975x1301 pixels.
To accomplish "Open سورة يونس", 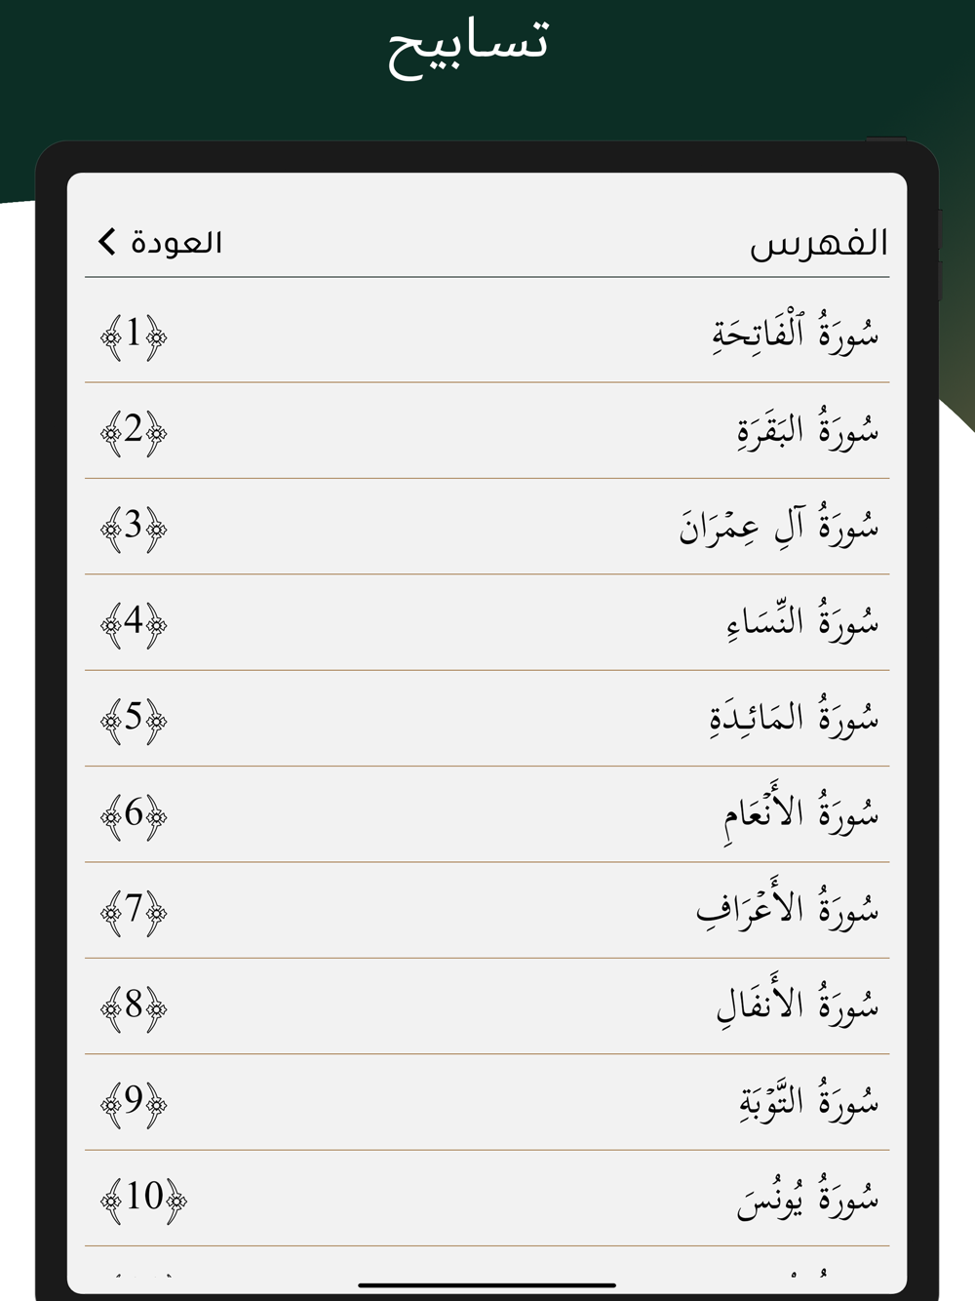I will coord(806,1198).
